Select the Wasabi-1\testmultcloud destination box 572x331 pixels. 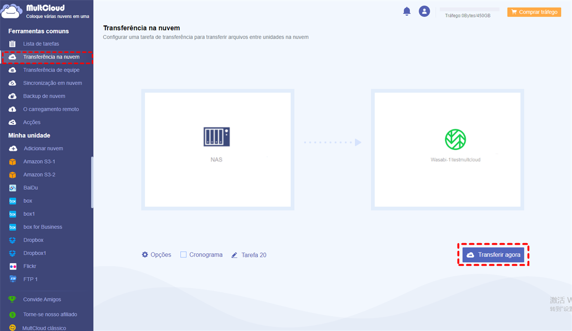pos(448,149)
